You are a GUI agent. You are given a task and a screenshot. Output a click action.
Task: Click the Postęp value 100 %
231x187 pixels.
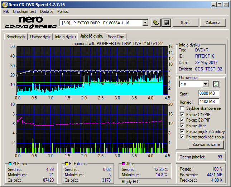(217, 169)
